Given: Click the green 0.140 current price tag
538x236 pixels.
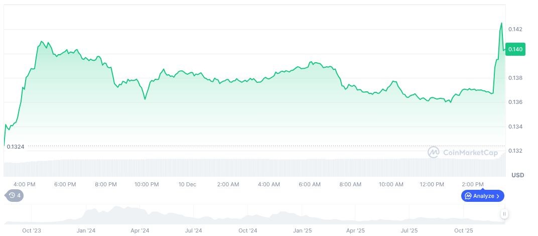Looking at the screenshot, I should pos(515,49).
